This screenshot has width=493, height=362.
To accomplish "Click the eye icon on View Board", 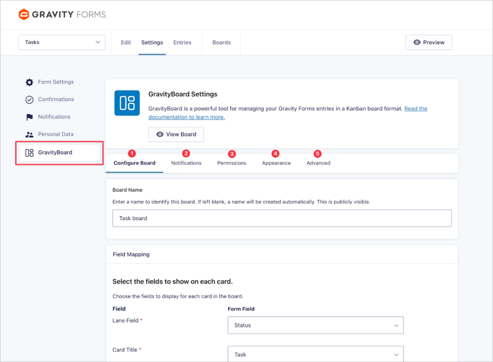I will 159,134.
